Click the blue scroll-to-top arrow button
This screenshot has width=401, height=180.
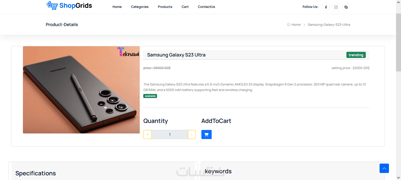[384, 168]
